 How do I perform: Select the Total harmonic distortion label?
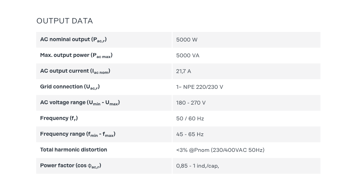(x=74, y=150)
